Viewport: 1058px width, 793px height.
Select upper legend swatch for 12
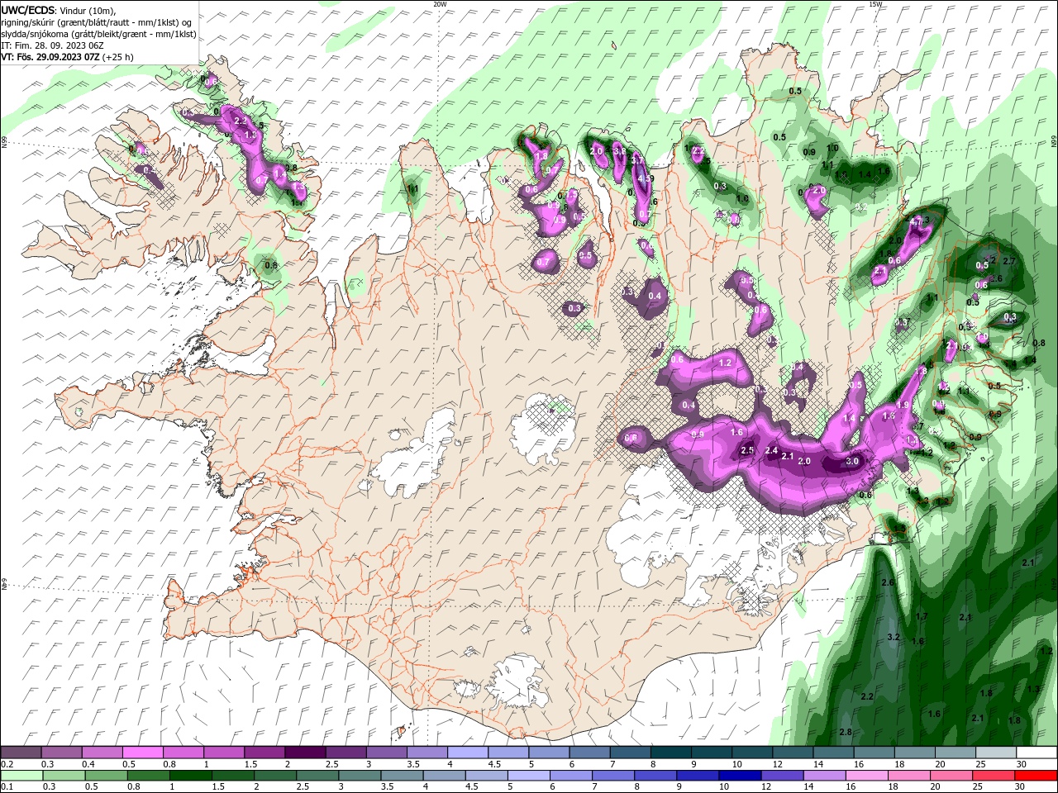click(793, 753)
